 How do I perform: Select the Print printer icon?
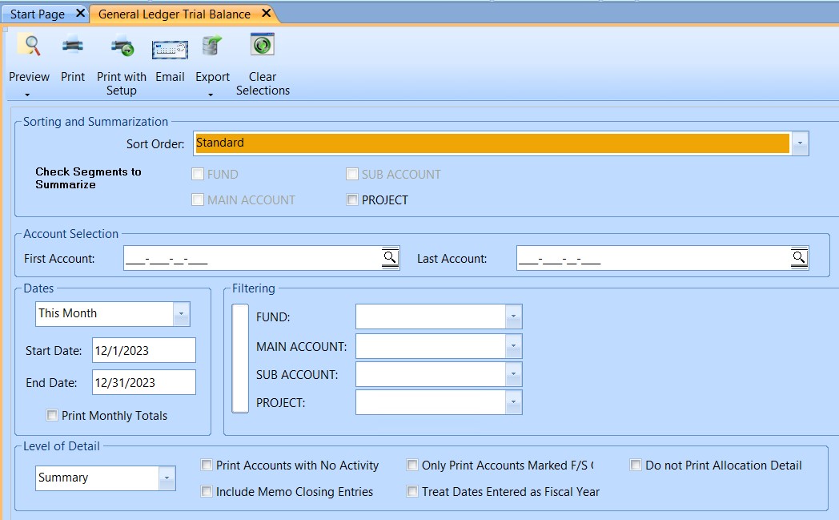pos(72,46)
